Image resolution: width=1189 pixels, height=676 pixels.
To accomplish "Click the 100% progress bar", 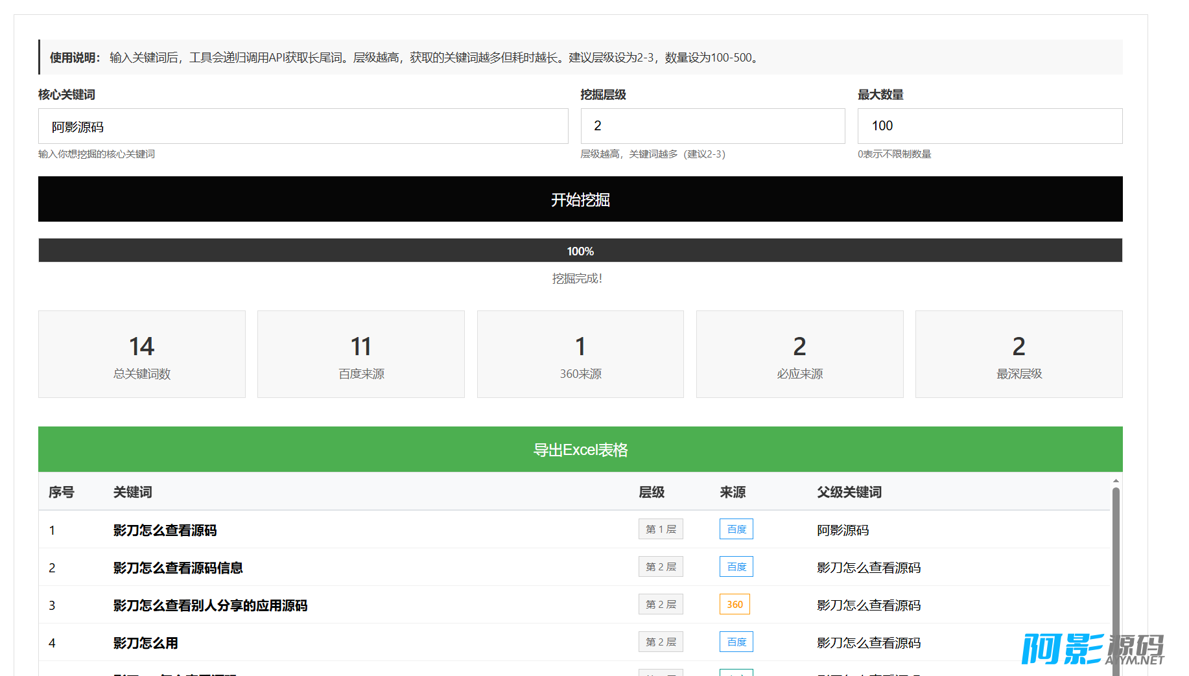I will click(x=580, y=251).
